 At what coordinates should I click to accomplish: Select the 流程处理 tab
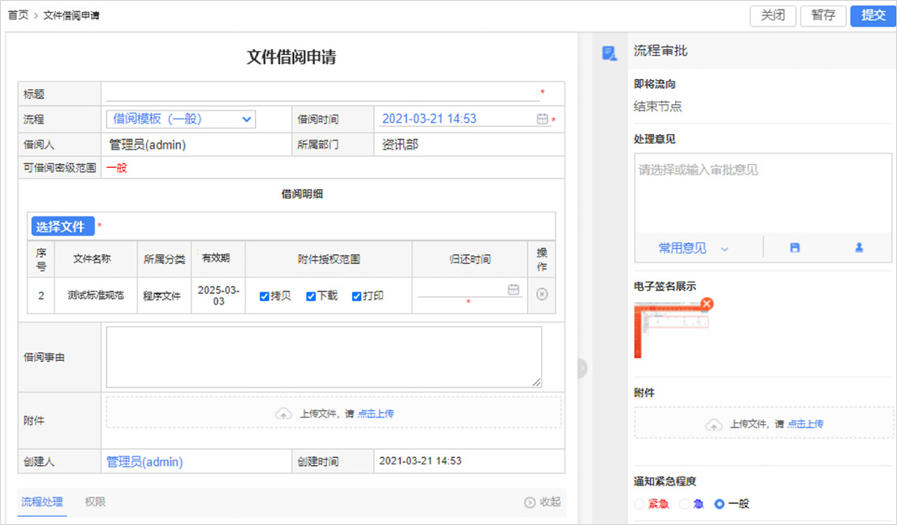[x=41, y=502]
